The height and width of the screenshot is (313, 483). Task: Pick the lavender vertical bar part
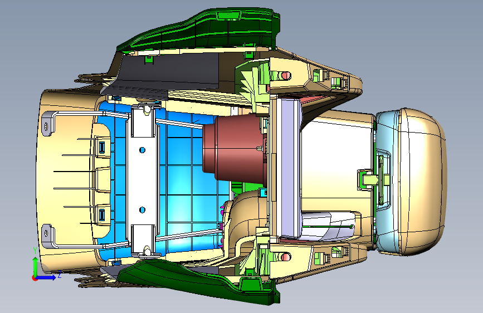click(289, 168)
